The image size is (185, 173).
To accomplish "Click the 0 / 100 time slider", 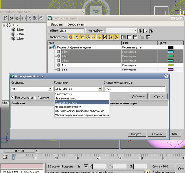I will point(19,151).
